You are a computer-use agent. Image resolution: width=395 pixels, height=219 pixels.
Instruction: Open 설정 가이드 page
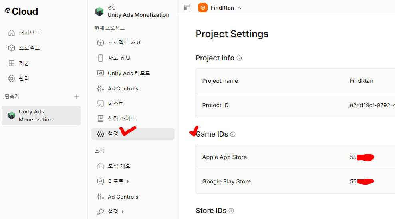coord(122,118)
